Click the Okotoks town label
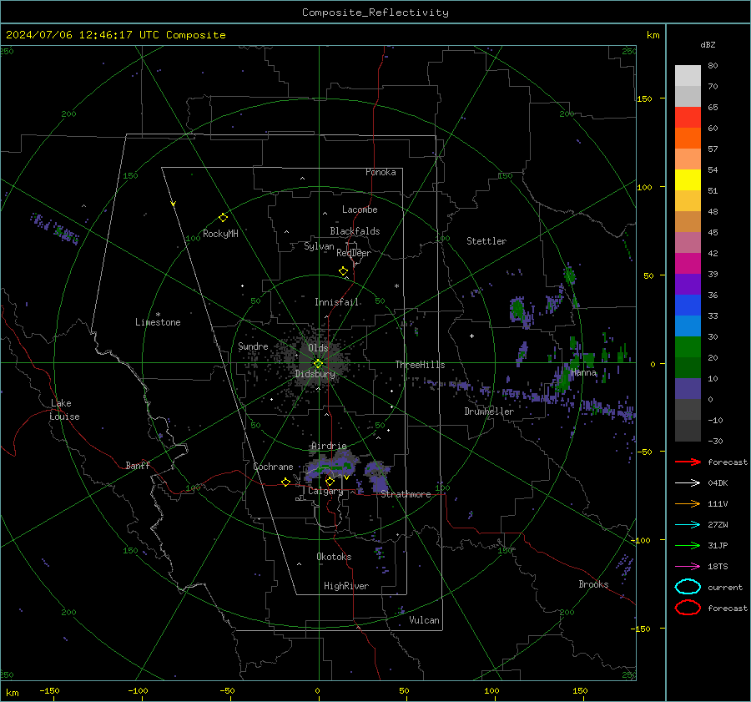This screenshot has width=751, height=702. 334,557
